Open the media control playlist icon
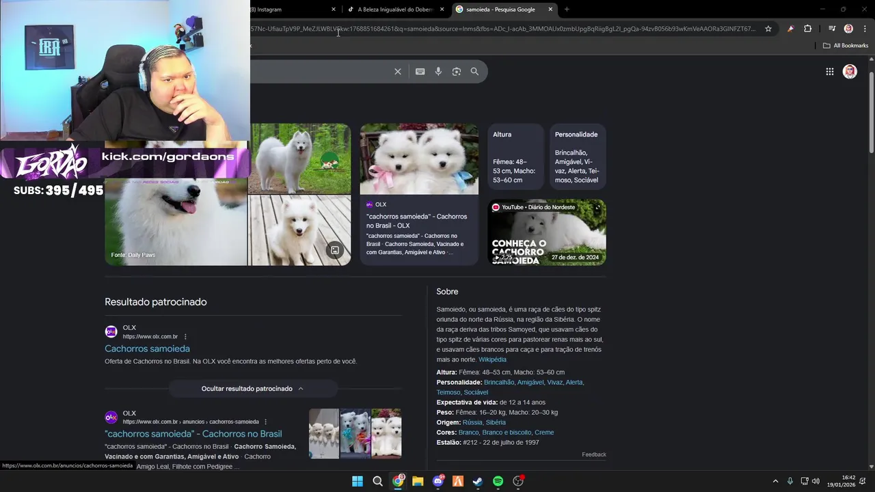Screen dimensions: 875x492 point(832,29)
